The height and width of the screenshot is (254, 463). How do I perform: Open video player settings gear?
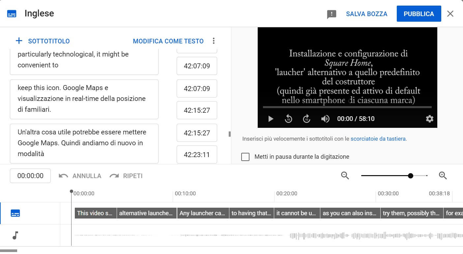pyautogui.click(x=429, y=119)
